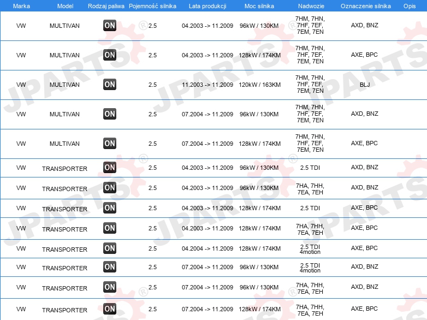Click 2.5 TDI body cell in Transporter 128kW 04.2003 row
Image resolution: width=427 pixels, height=320 pixels.
coord(310,208)
